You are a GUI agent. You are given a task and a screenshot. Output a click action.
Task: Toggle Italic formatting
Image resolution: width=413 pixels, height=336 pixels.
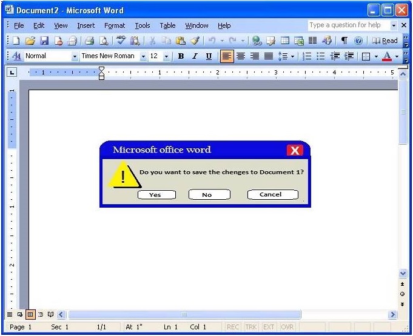point(195,56)
